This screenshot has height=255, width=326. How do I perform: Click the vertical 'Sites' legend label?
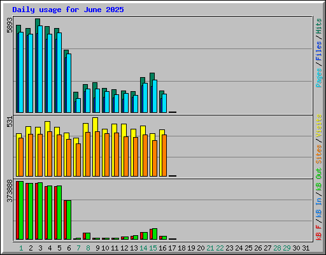point(319,154)
